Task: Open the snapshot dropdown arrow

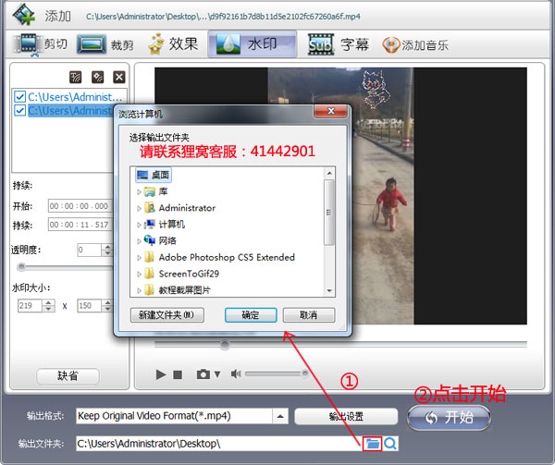Action: point(217,374)
